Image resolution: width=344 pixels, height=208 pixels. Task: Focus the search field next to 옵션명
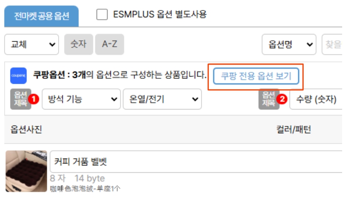coord(333,44)
